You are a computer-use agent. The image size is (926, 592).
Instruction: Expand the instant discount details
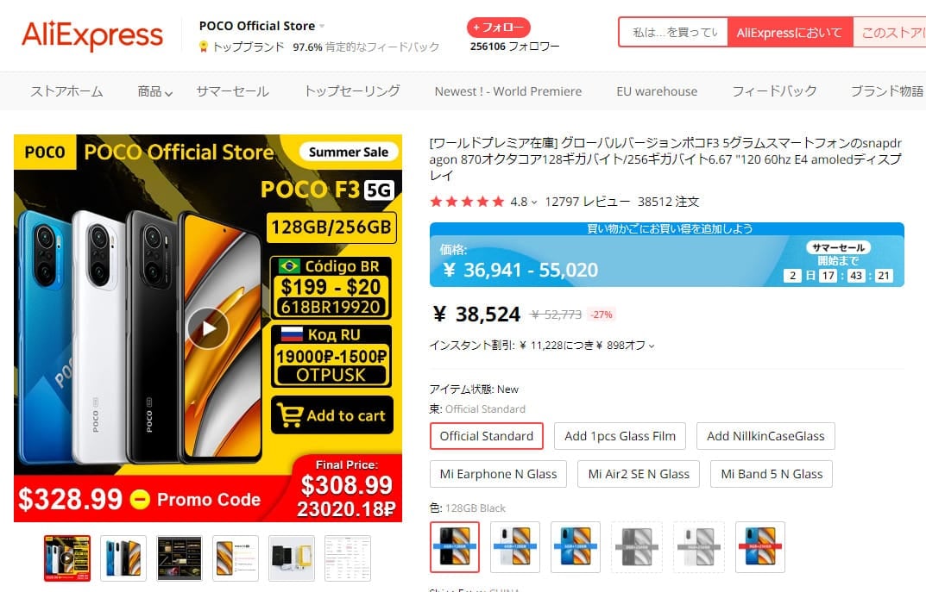652,346
